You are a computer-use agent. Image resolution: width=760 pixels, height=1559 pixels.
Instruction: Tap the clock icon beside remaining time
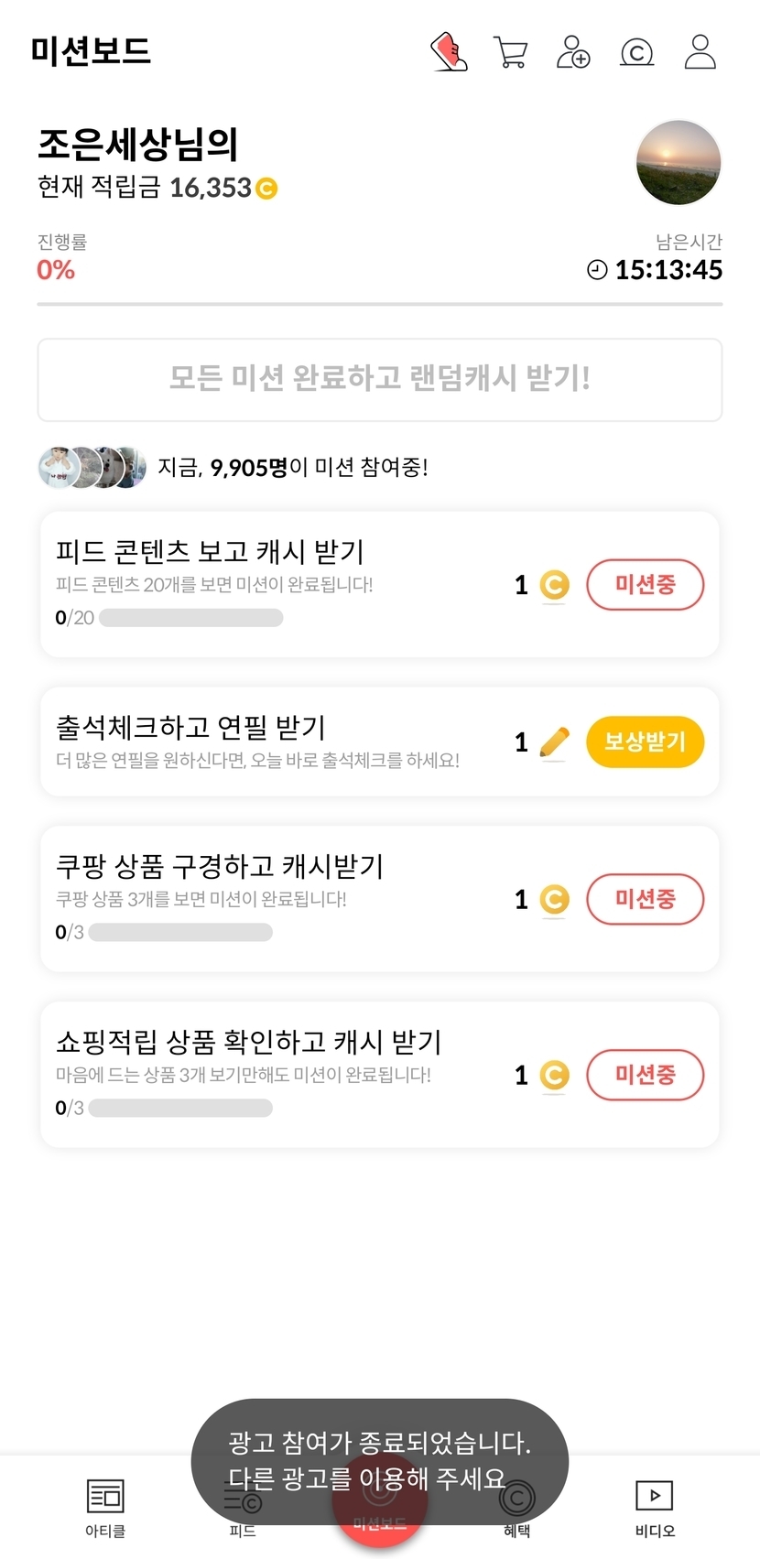597,270
